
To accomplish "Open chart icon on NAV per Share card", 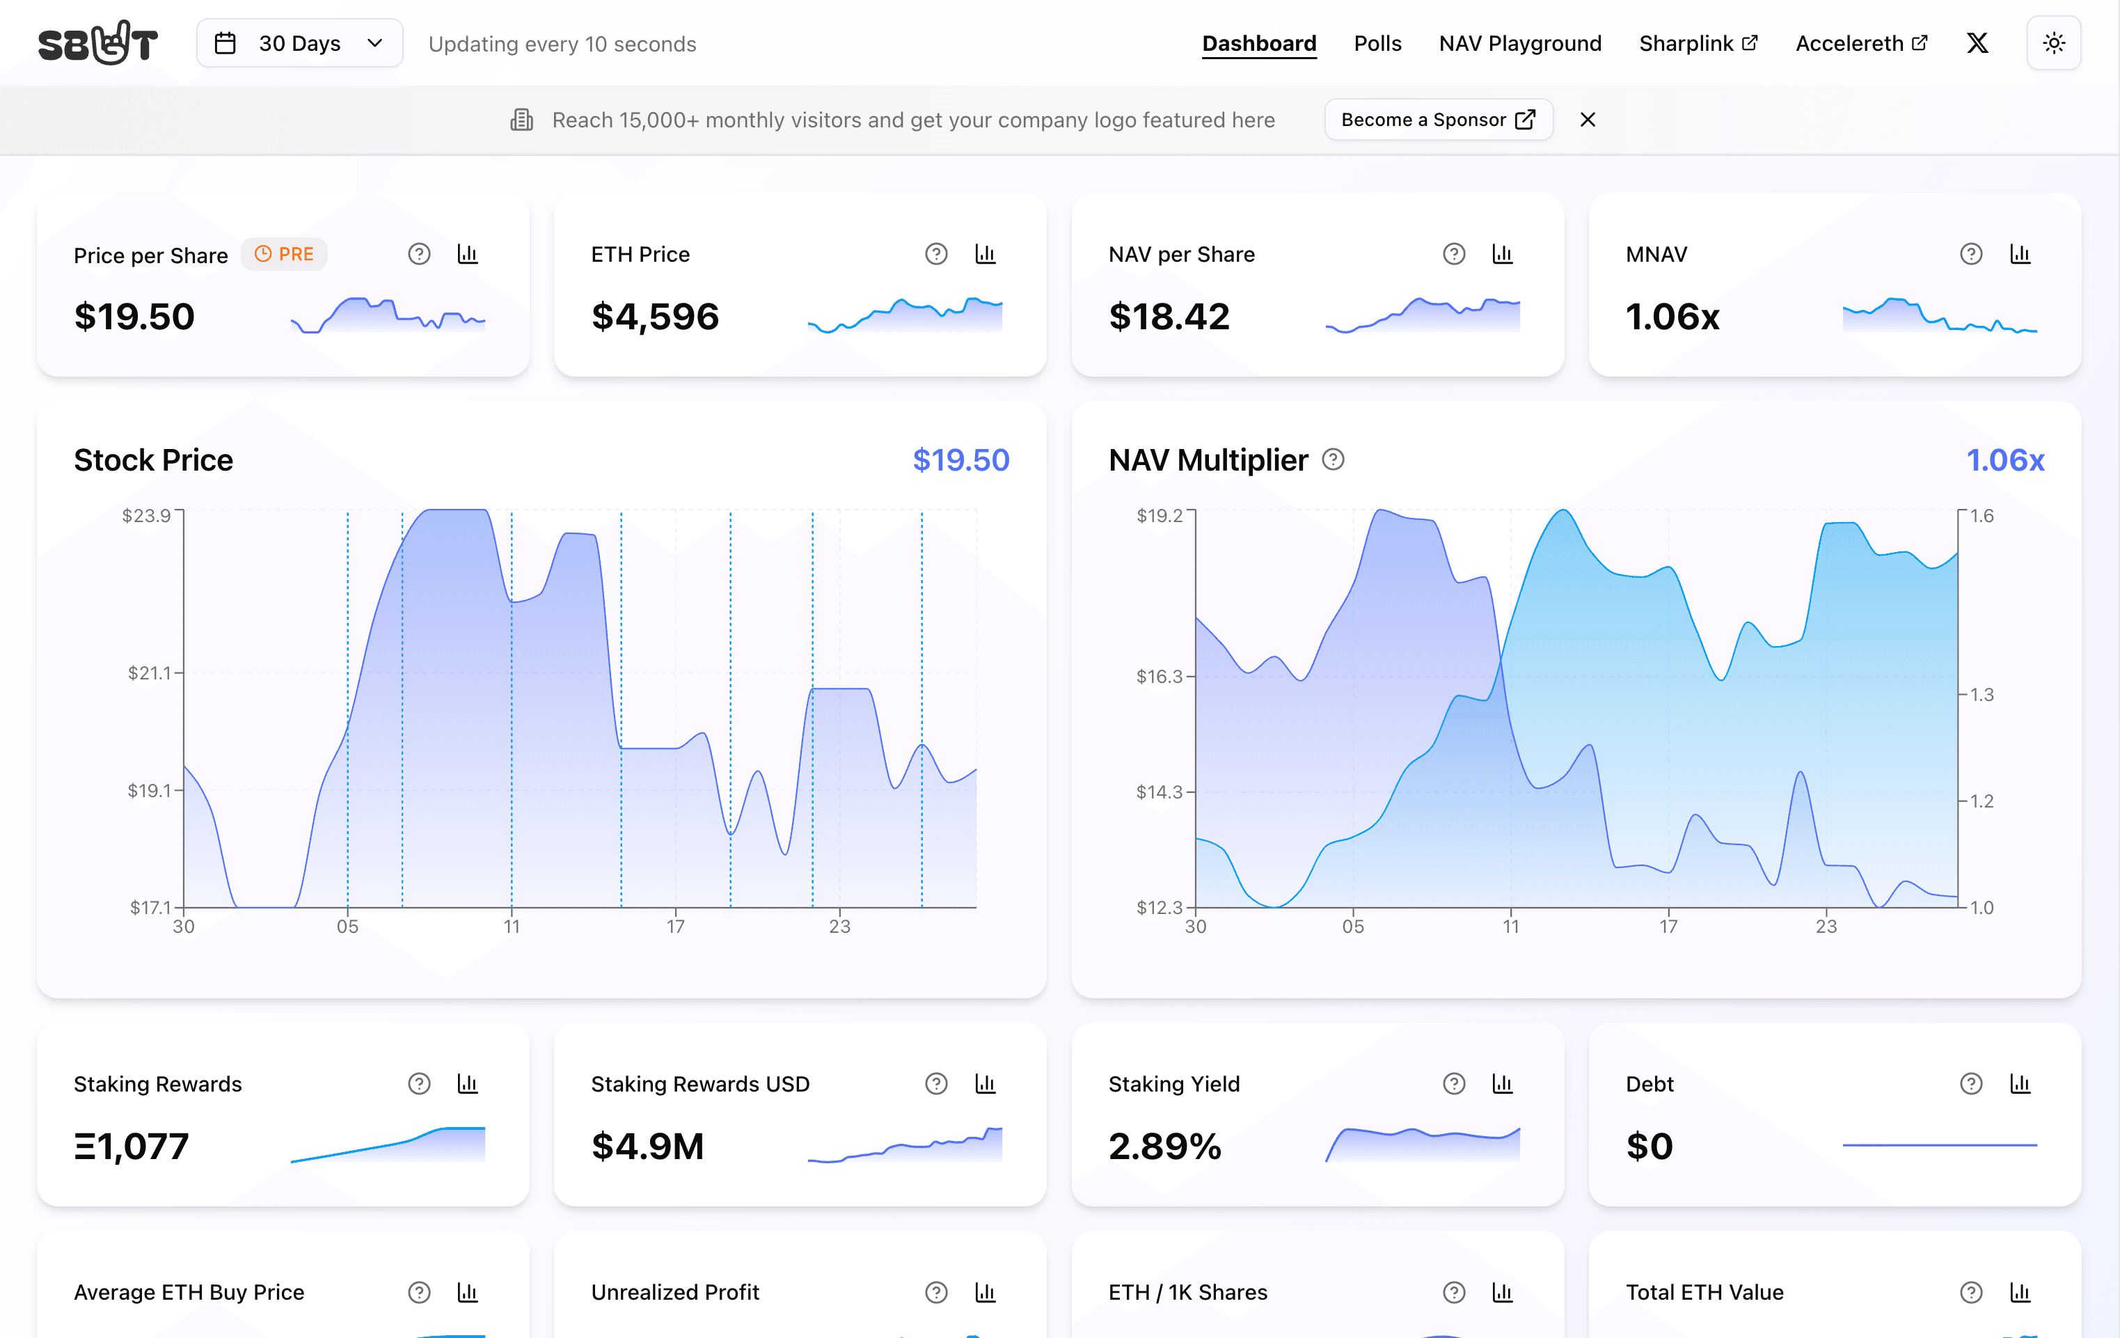I will pos(1502,255).
